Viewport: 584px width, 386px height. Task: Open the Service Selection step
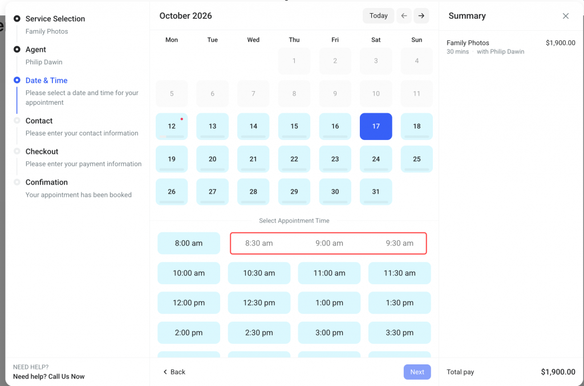click(55, 19)
